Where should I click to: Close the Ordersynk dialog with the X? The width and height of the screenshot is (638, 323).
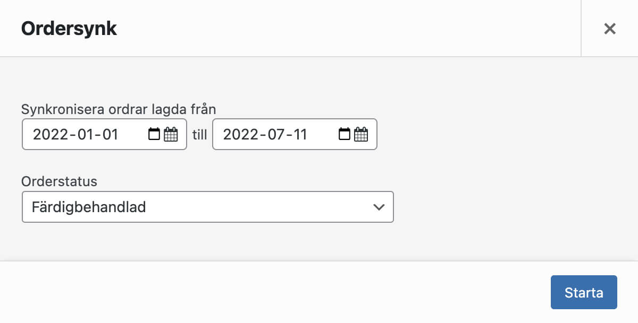point(609,29)
